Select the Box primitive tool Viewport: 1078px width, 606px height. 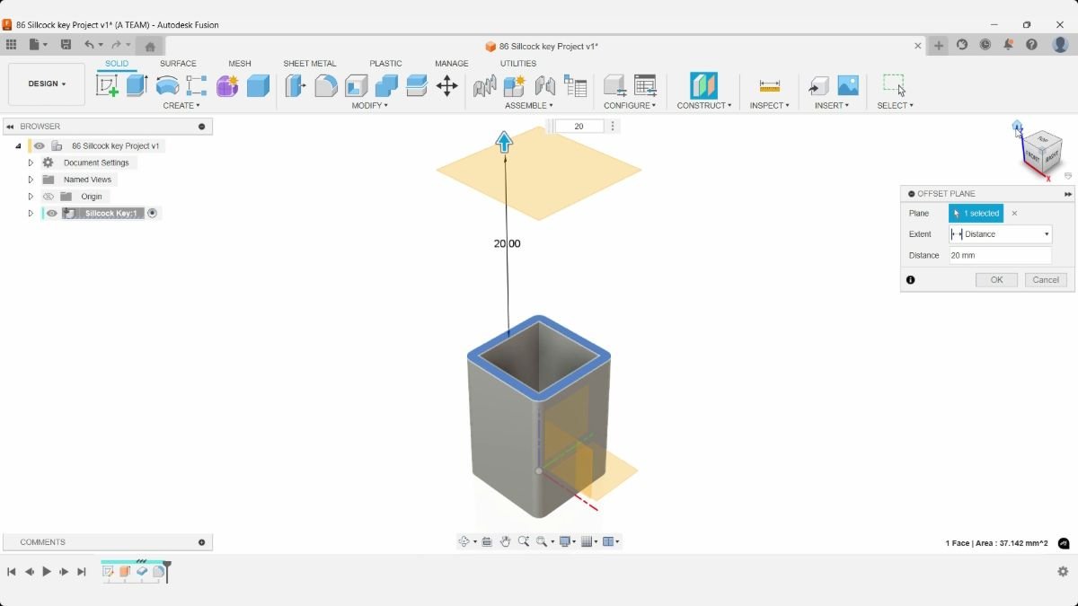pos(258,85)
